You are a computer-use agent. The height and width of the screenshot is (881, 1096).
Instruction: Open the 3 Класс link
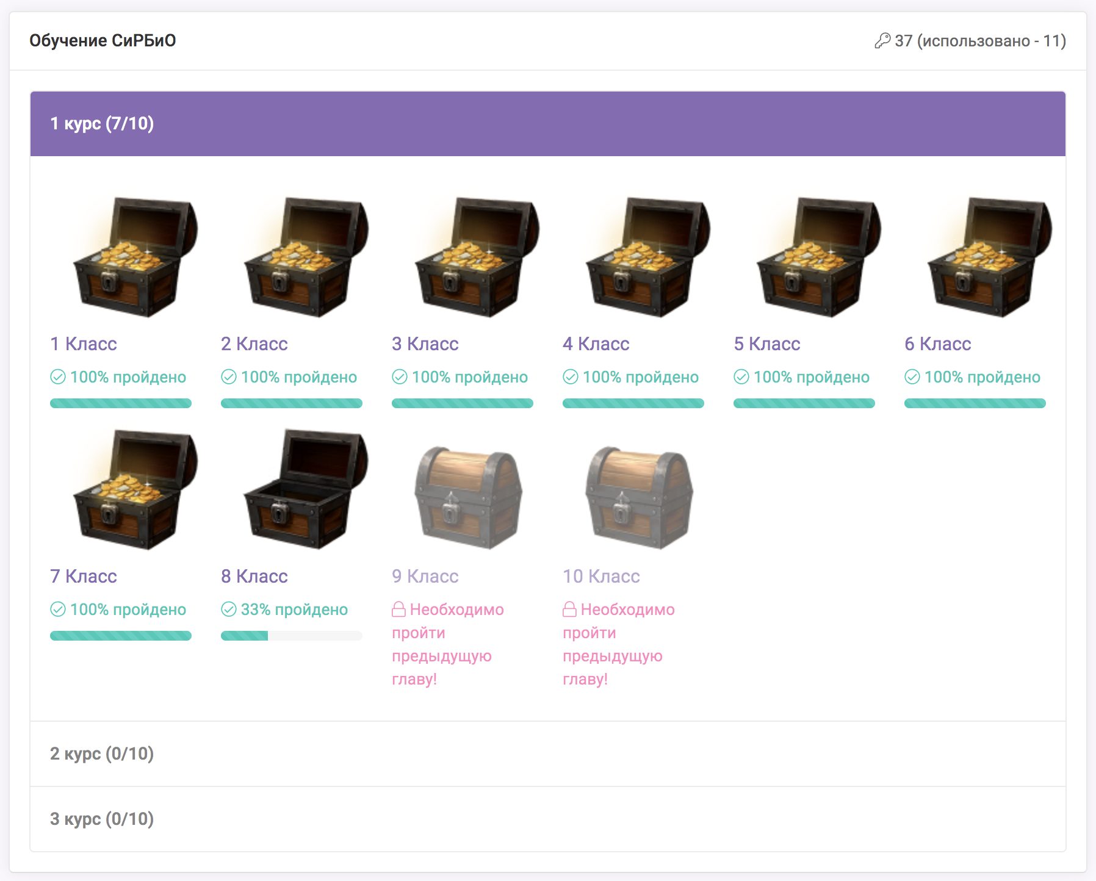[x=425, y=344]
